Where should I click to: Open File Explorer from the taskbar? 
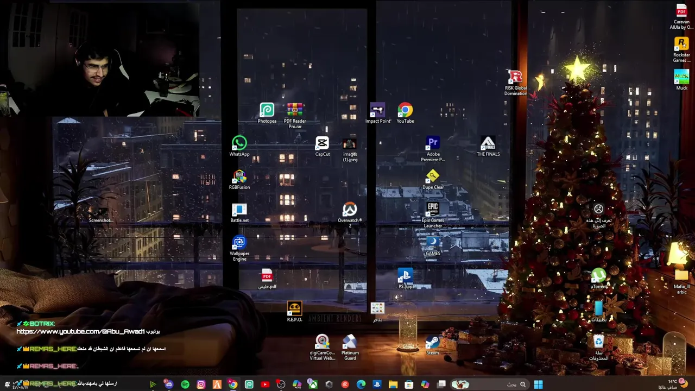click(393, 384)
